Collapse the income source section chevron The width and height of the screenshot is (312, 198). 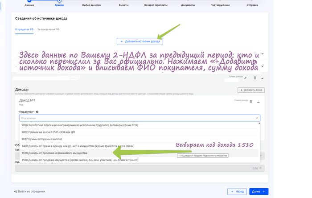(263, 78)
